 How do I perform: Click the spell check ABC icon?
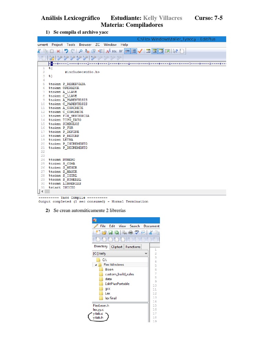point(137,233)
